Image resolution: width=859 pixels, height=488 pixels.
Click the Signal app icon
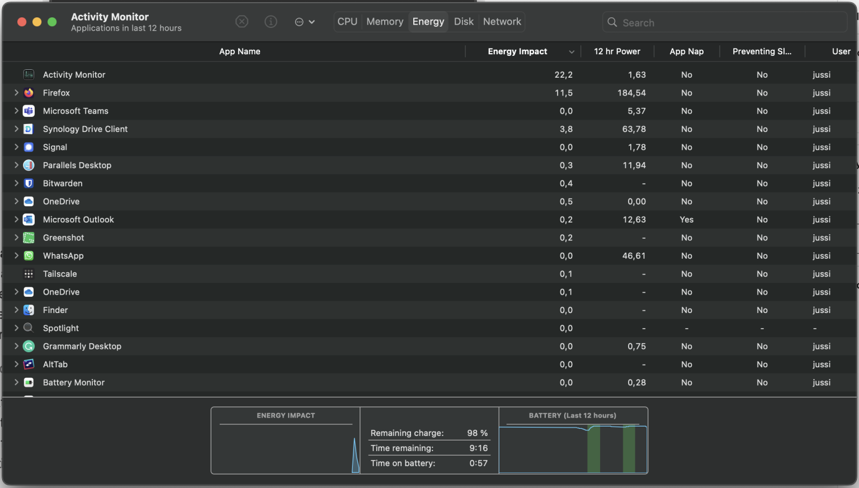tap(29, 147)
